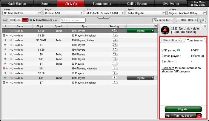This screenshot has height=121, width=209.
Task: Favorite the $1.50 90 Players Knockout star
Action: pyautogui.click(x=7, y=35)
